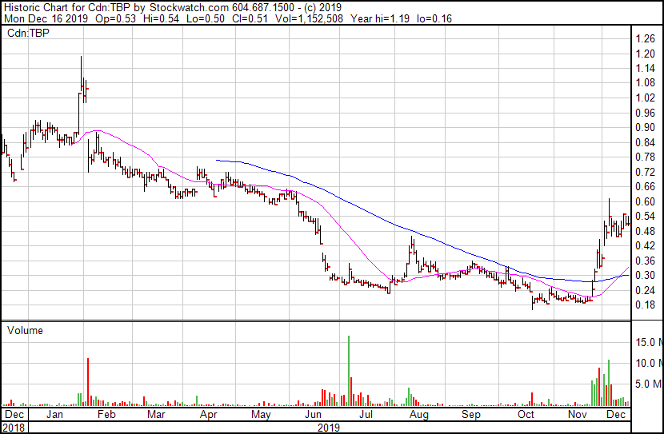Viewport: 664px width, 434px height.
Task: Click the 'Volume' panel label
Action: point(25,330)
